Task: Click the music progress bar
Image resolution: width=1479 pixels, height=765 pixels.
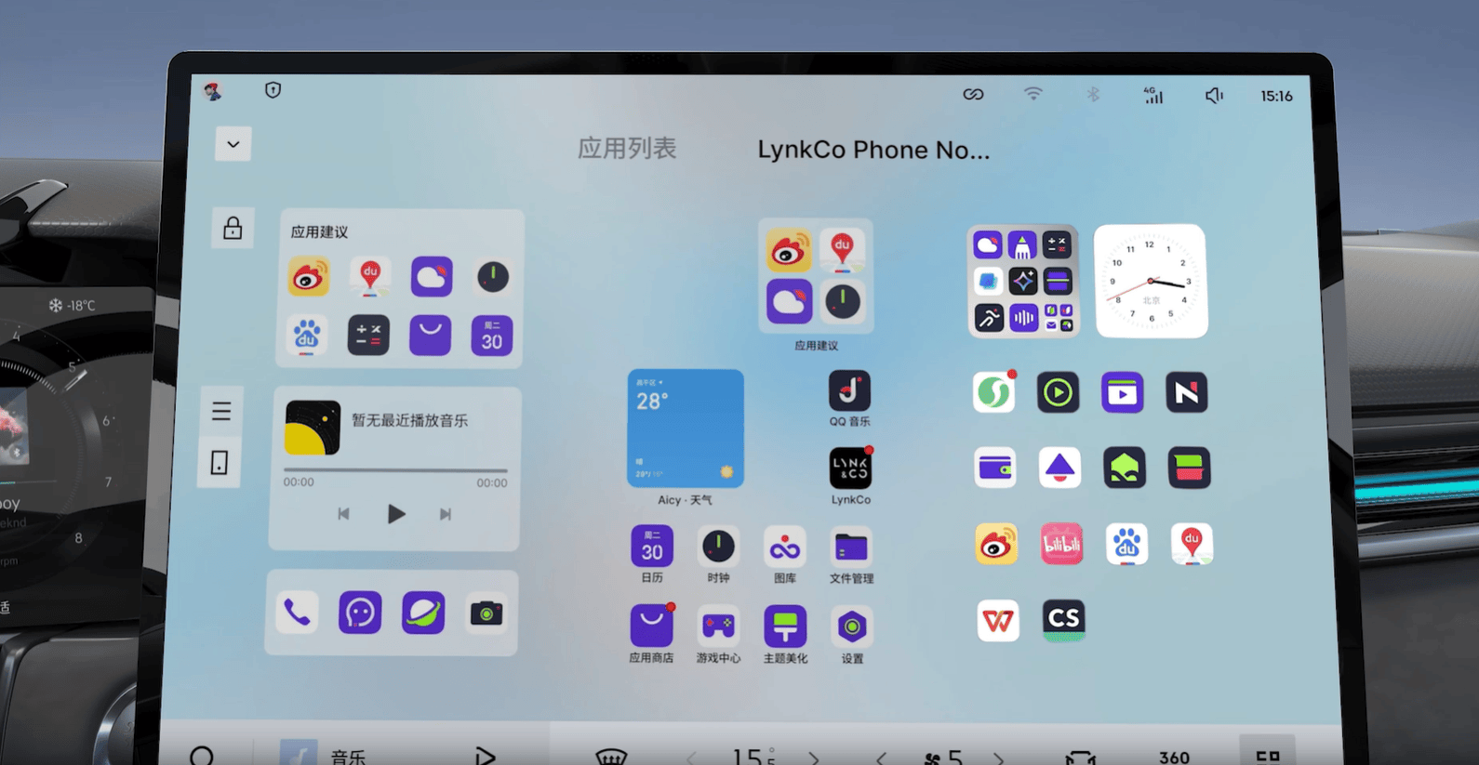Action: coord(395,470)
